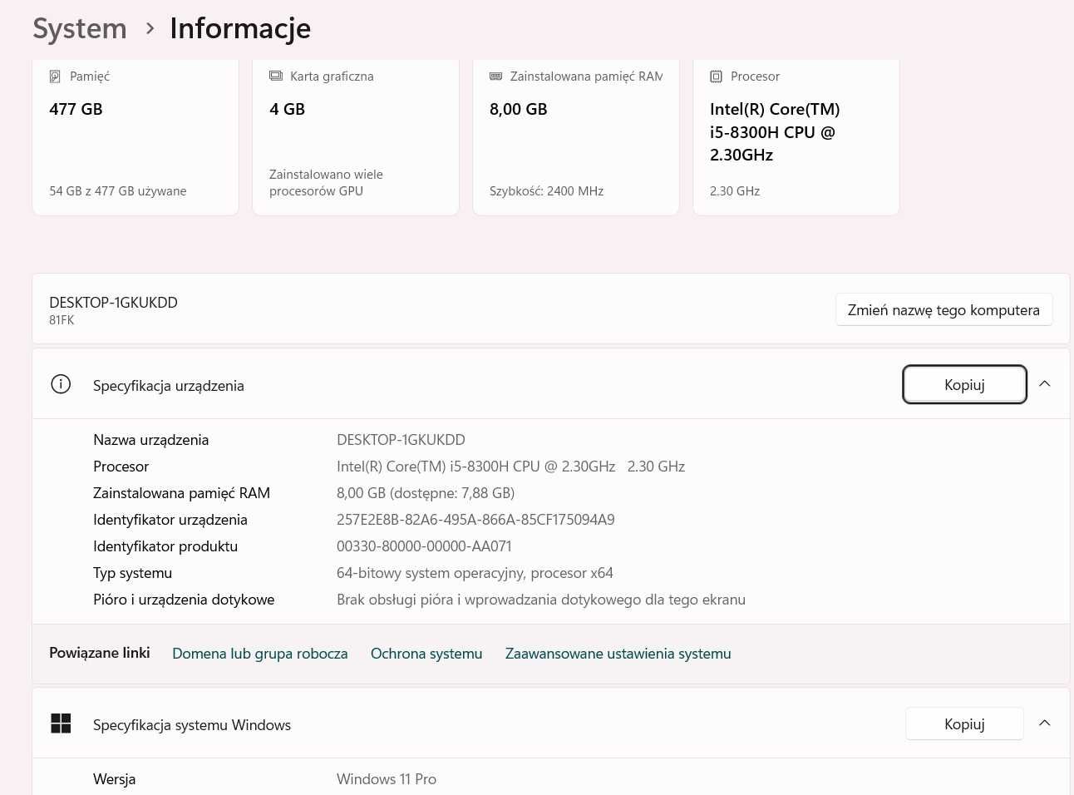Collapse the Specyfikacja systemu Windows section chevron
Screen dimensions: 1074x795
click(1045, 723)
